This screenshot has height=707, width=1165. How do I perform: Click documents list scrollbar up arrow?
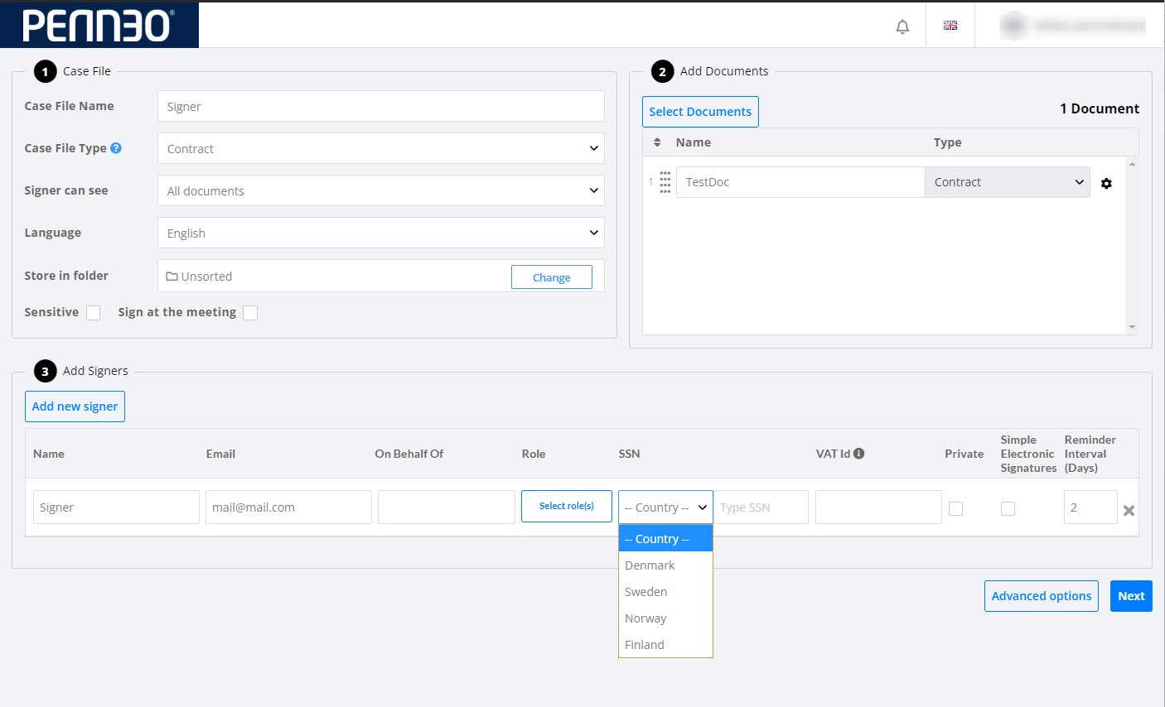point(1132,163)
